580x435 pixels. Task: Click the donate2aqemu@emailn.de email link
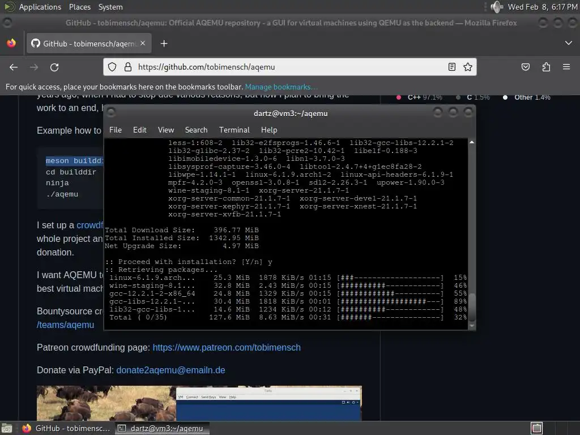170,370
